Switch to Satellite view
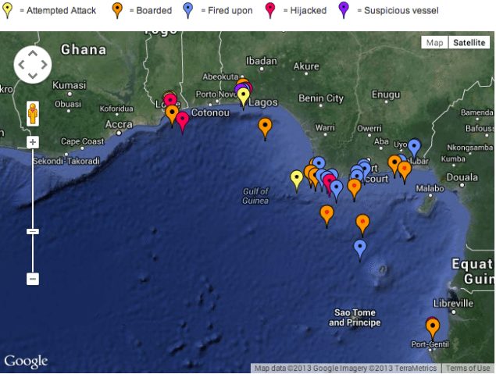Image resolution: width=496 pixels, height=374 pixels. point(470,43)
